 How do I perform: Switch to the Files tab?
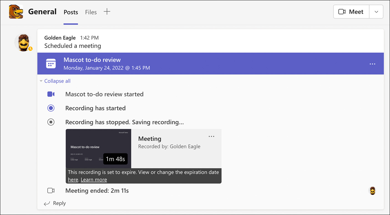pos(91,12)
